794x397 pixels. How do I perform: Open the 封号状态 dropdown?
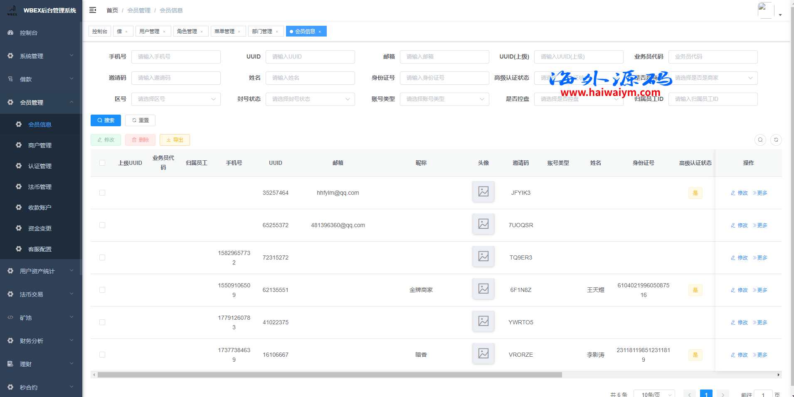click(310, 99)
